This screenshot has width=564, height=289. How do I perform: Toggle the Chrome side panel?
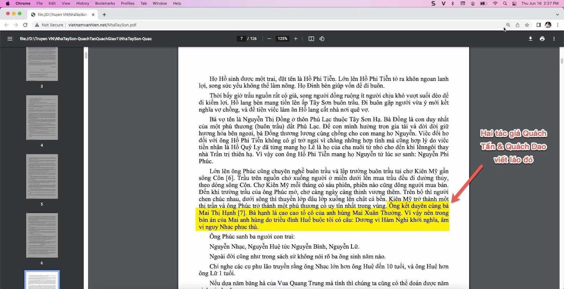pyautogui.click(x=539, y=25)
